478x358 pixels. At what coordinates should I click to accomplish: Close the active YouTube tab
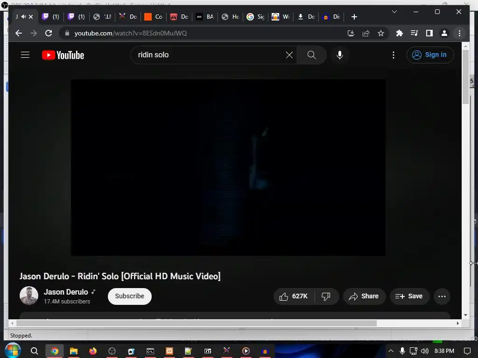[x=31, y=17]
